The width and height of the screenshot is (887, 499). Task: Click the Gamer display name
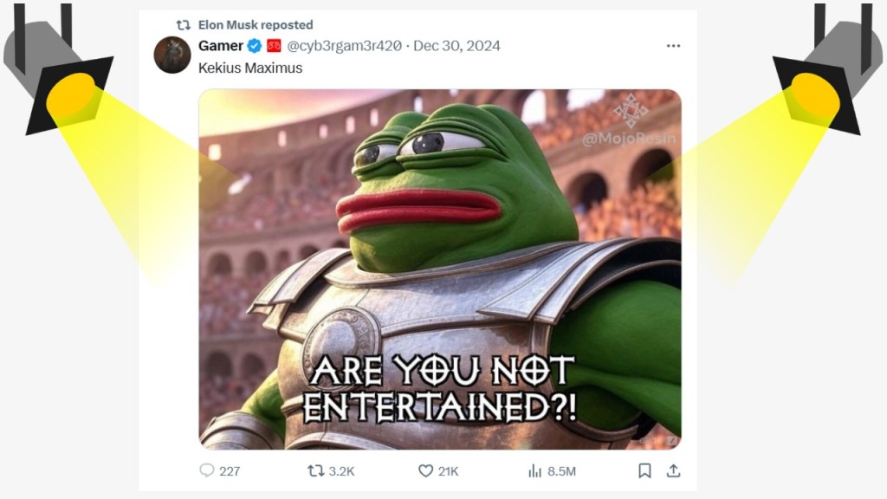coord(221,46)
